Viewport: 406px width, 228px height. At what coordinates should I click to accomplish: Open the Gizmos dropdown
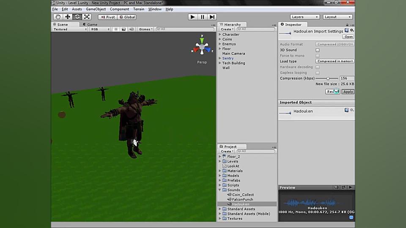click(145, 29)
